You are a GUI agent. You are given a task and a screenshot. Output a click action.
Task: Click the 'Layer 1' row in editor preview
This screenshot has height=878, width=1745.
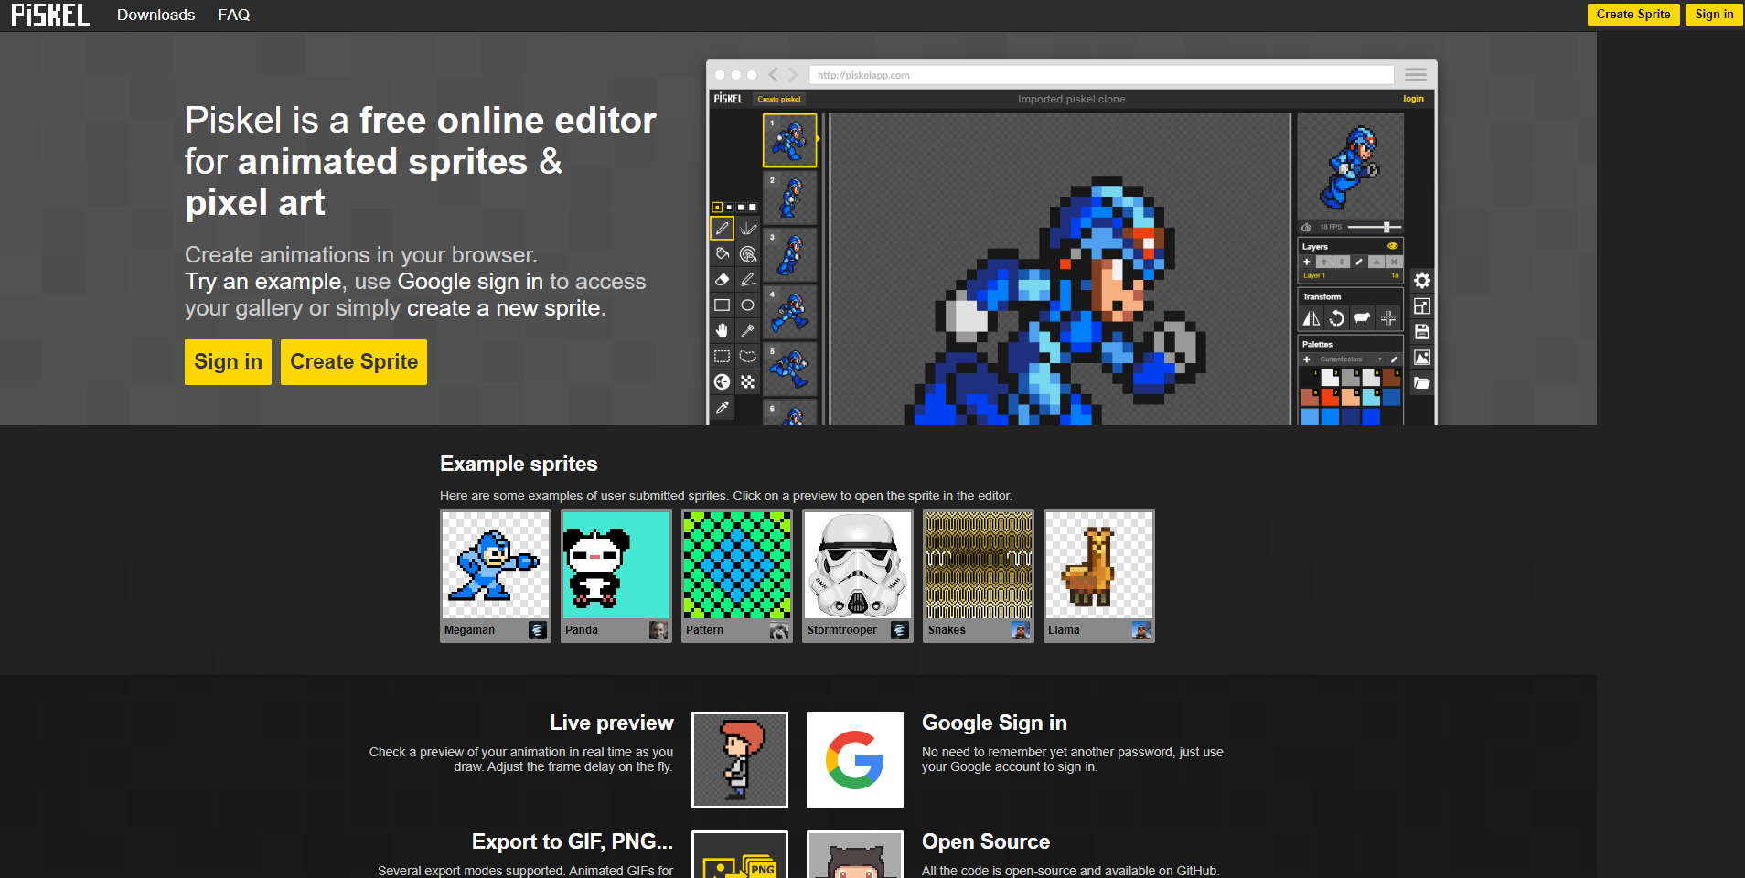[1351, 275]
